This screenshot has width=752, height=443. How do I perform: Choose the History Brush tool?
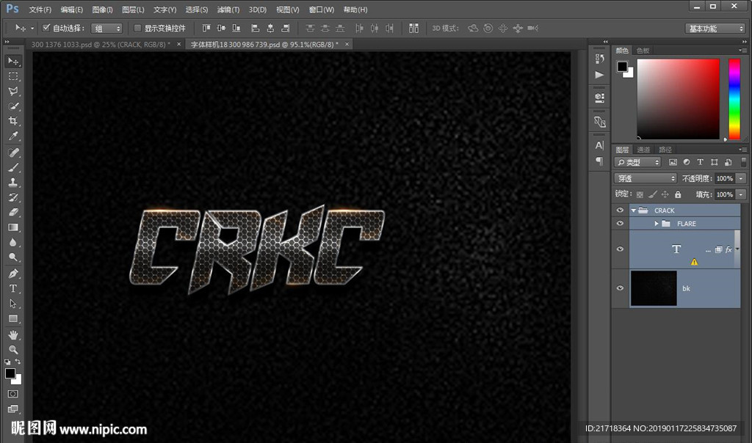(x=13, y=197)
